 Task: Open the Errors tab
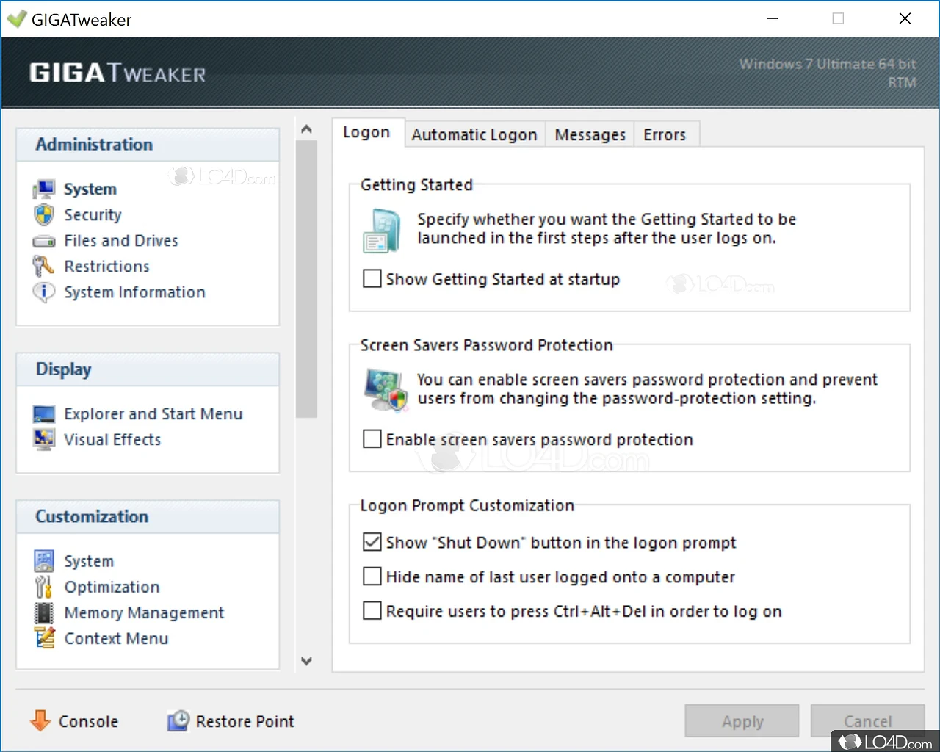[x=665, y=134]
